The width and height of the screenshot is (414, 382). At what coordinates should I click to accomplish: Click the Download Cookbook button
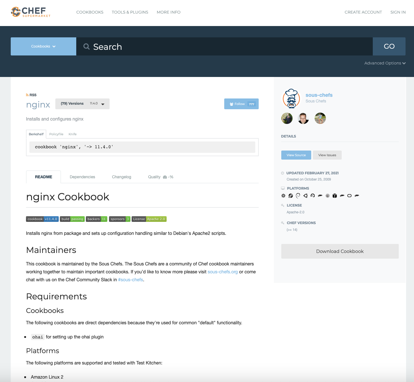pyautogui.click(x=340, y=251)
